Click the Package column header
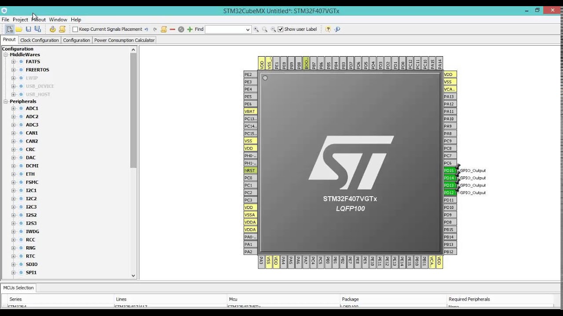Image resolution: width=563 pixels, height=316 pixels. [x=394, y=299]
